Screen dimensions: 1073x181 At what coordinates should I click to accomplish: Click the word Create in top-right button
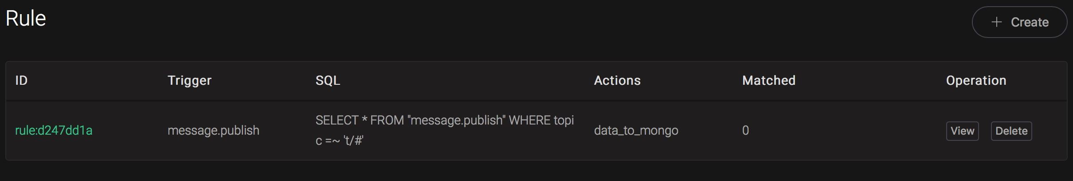(1030, 22)
